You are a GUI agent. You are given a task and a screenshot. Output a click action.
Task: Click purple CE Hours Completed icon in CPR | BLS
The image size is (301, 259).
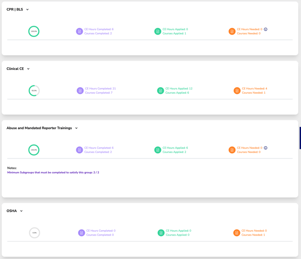[79, 31]
